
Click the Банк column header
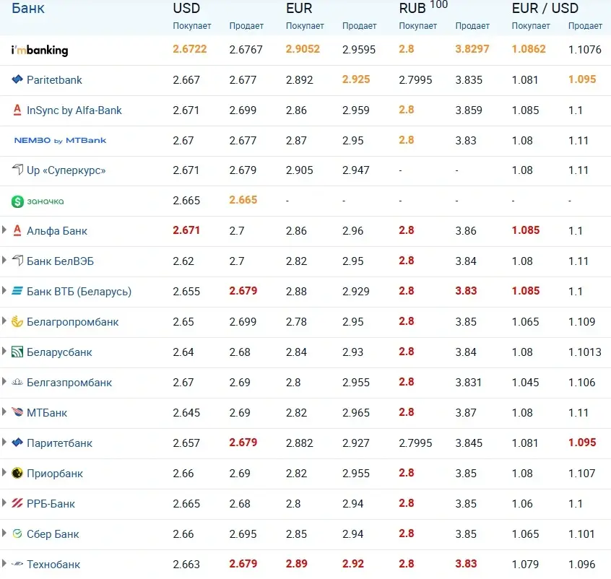coord(28,8)
